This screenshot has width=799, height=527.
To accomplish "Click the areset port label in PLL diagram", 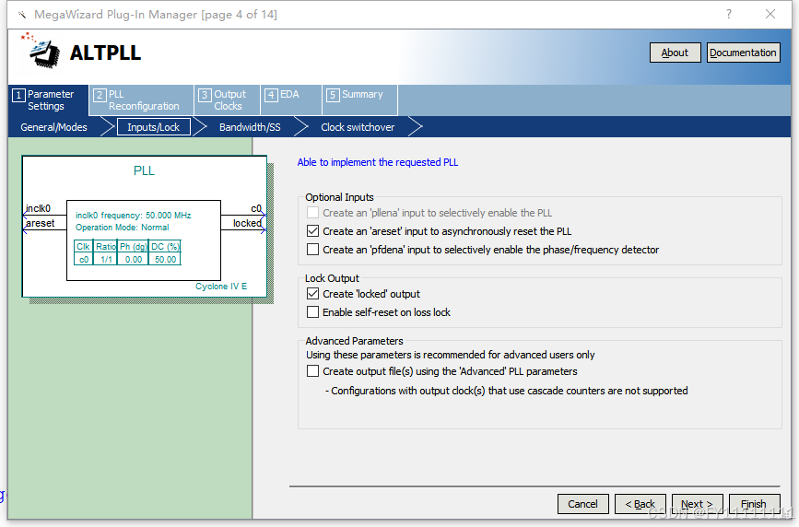I will click(41, 223).
